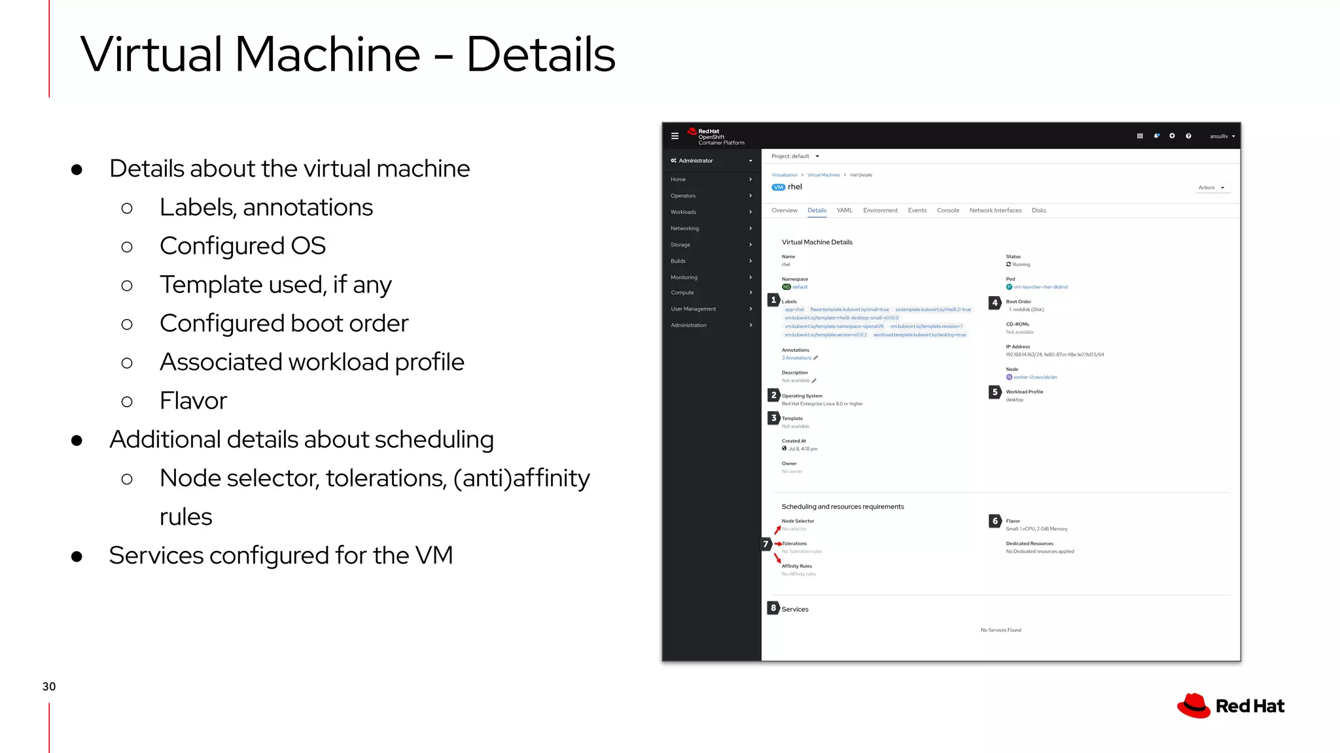Select the Details tab

tap(817, 210)
